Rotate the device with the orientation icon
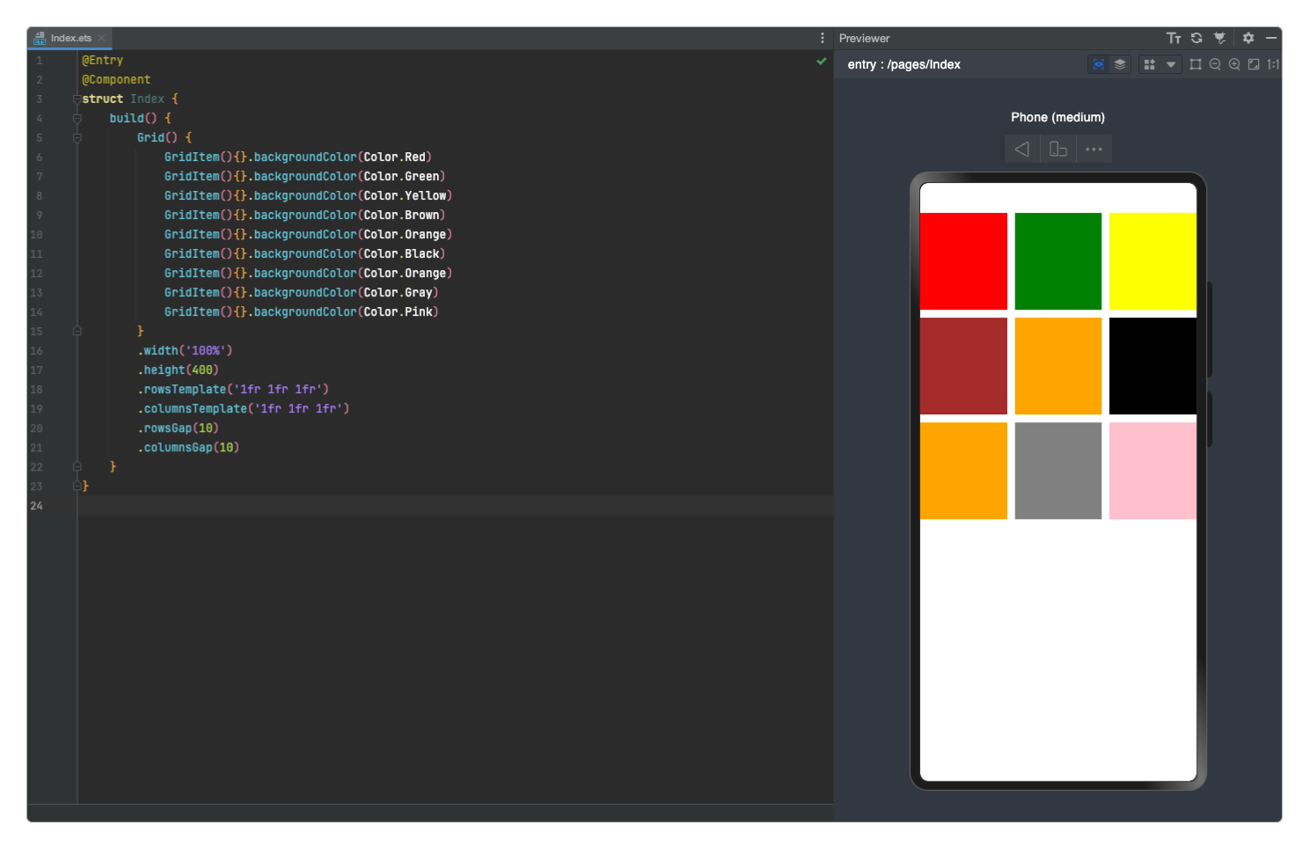 click(1058, 150)
